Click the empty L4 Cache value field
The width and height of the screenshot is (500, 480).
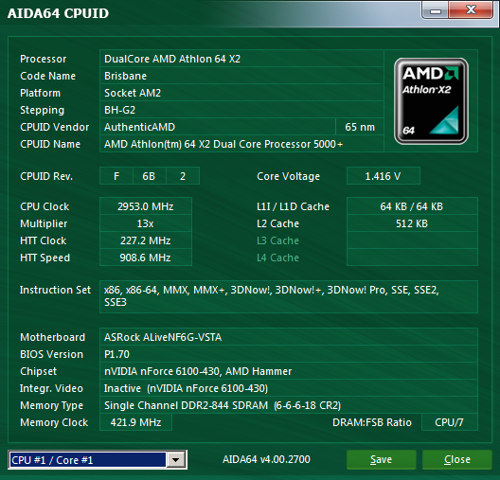412,258
